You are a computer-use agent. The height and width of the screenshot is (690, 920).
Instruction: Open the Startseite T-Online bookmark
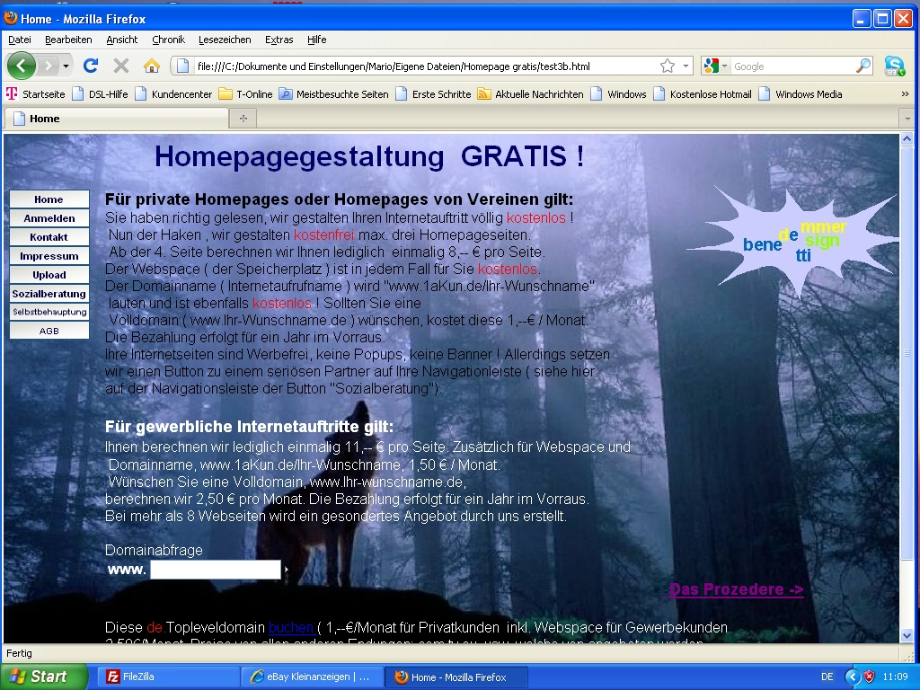point(35,93)
